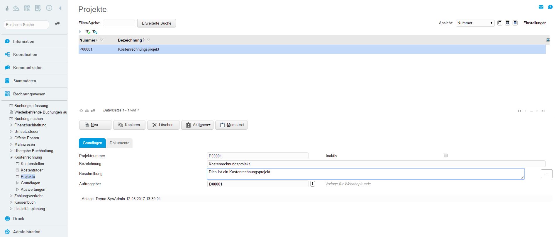Click the Kopieren button

click(x=129, y=125)
